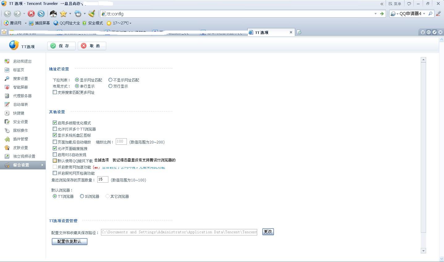Open browsing history clock icon

(78, 14)
